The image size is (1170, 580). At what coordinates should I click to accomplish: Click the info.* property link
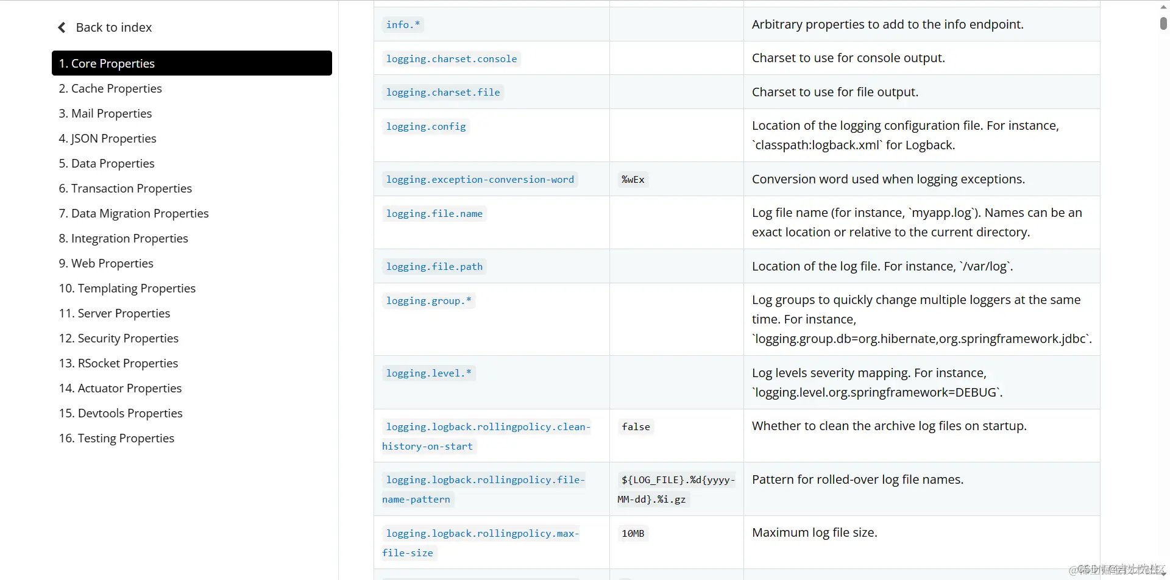(x=403, y=24)
